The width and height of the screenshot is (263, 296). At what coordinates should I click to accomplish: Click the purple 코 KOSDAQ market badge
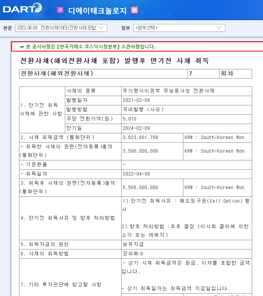tap(60, 10)
